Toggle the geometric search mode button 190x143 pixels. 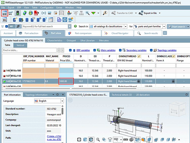click(x=18, y=26)
